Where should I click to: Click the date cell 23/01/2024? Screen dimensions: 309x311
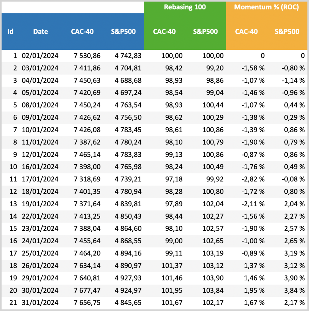(40, 228)
